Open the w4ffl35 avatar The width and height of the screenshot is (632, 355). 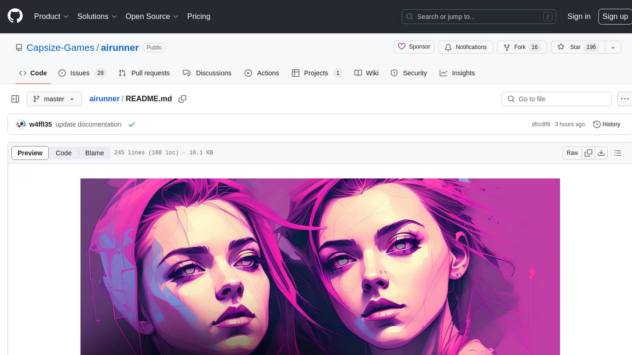pyautogui.click(x=20, y=124)
